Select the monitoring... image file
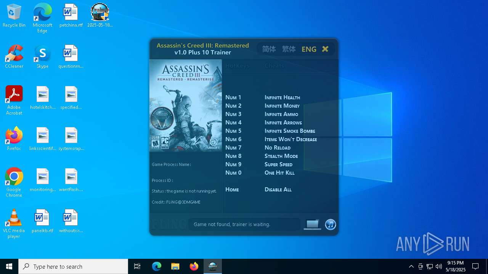Image resolution: width=488 pixels, height=274 pixels. pos(43,180)
